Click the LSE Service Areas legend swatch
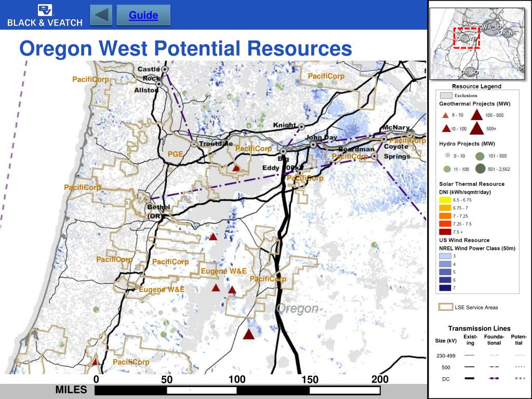Screen dimensions: 532x399 coord(445,307)
